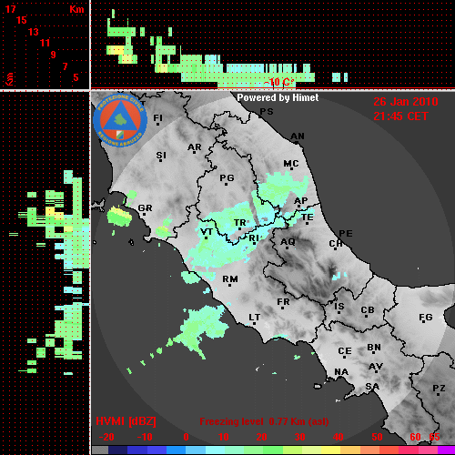This screenshot has height=455, width=455.
Task: Click the RI city label
Action: [254, 238]
